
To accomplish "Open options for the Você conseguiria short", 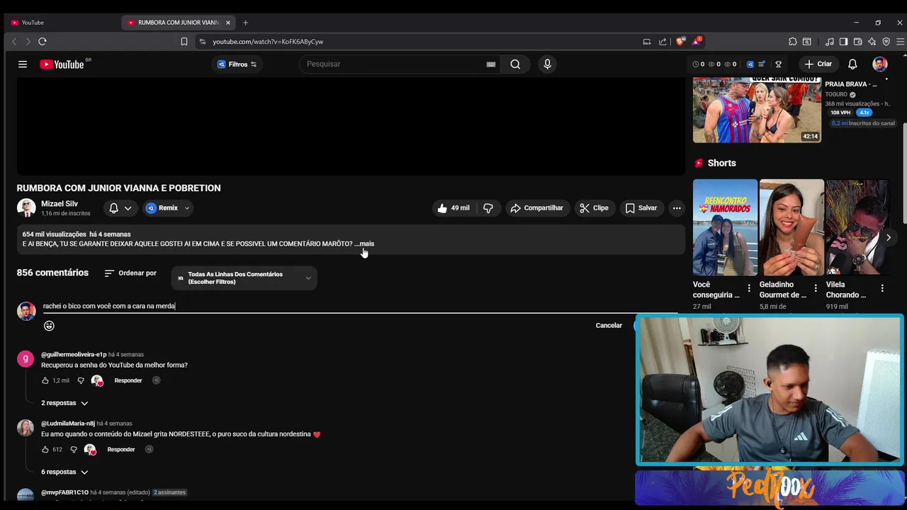I will [x=749, y=288].
